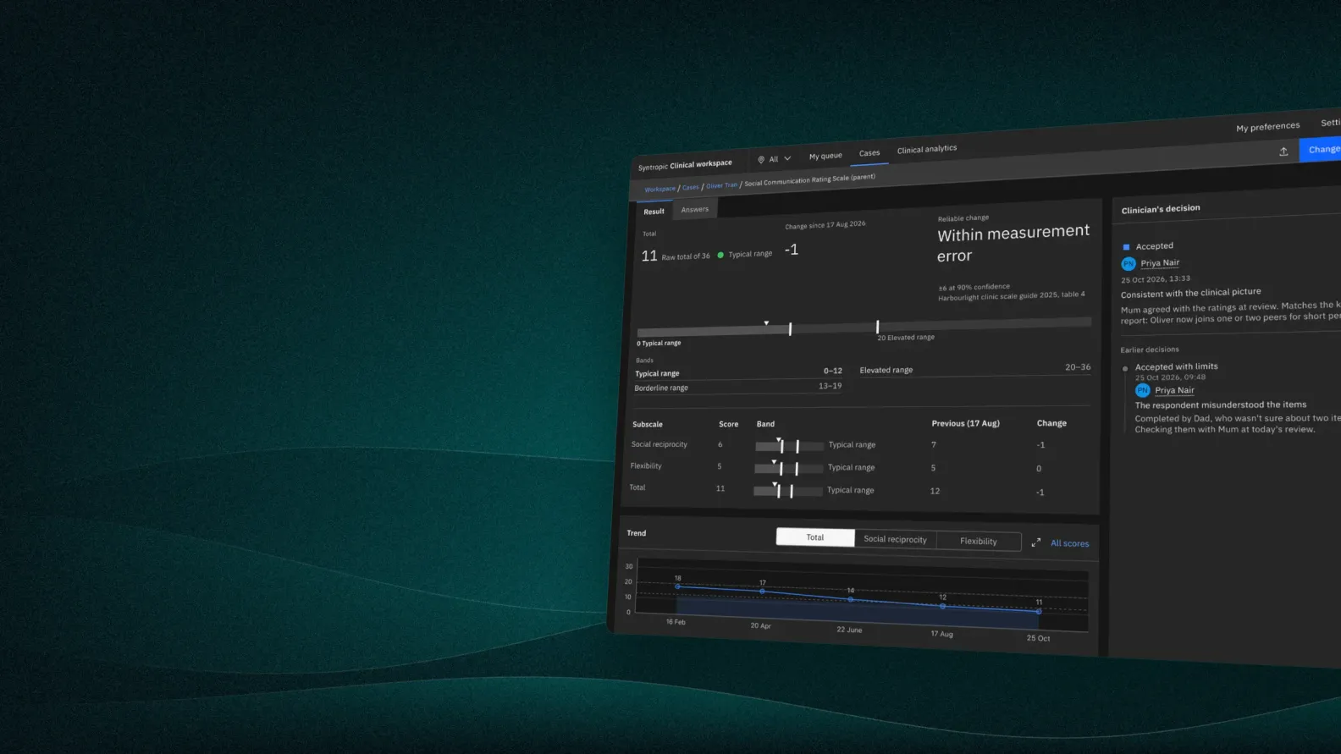Click the blue Change button in the header
Image resolution: width=1341 pixels, height=754 pixels.
1322,150
